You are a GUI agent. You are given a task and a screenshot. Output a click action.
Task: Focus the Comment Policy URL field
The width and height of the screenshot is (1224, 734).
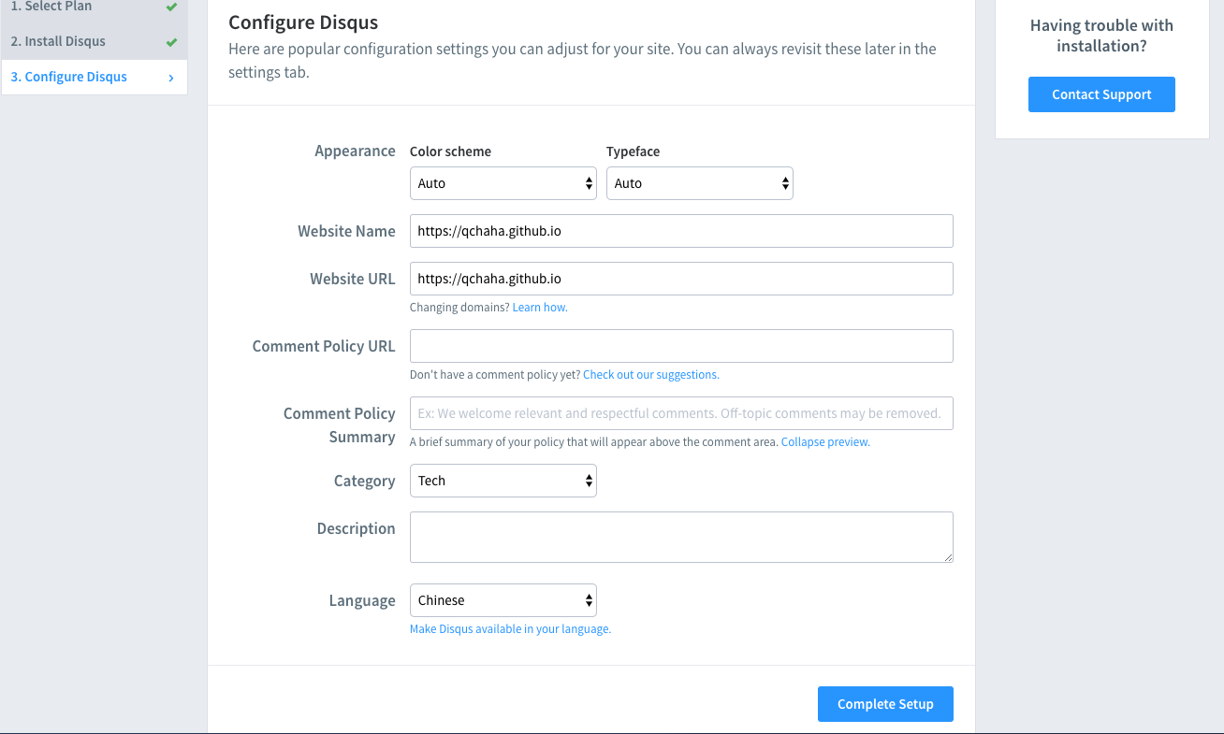(681, 346)
